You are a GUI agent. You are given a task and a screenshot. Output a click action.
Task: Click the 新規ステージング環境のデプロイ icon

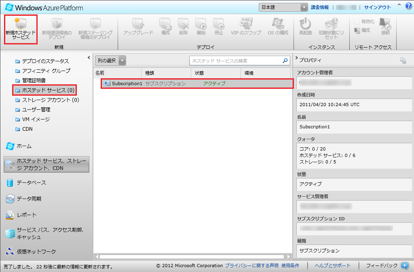(95, 24)
